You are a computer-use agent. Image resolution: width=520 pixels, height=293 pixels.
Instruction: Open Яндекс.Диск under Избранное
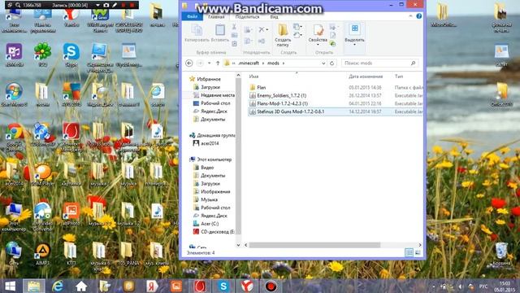pyautogui.click(x=214, y=112)
